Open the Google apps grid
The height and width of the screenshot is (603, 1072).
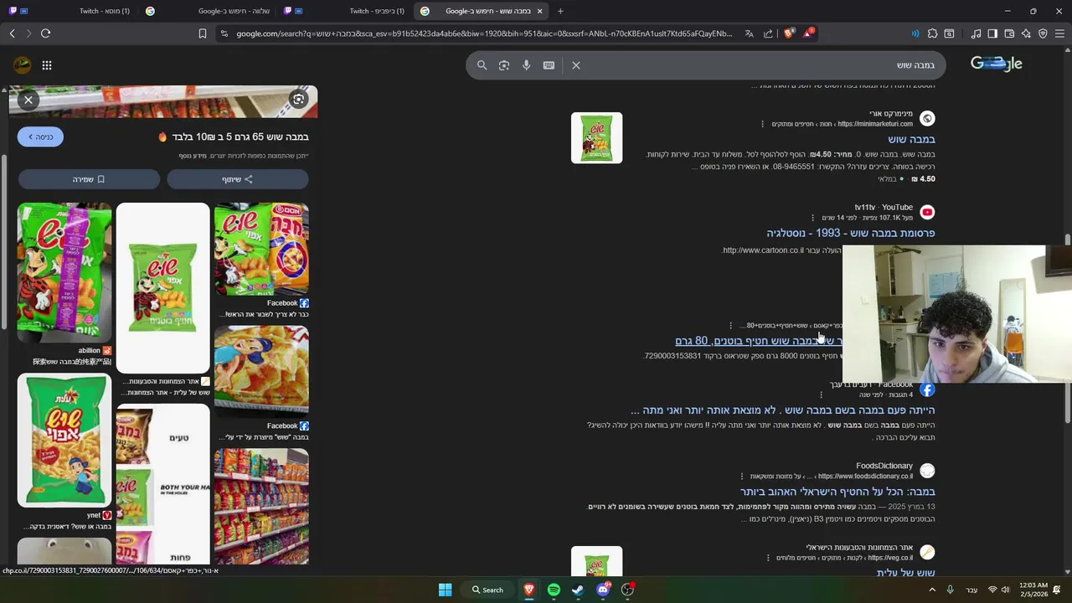pyautogui.click(x=47, y=65)
